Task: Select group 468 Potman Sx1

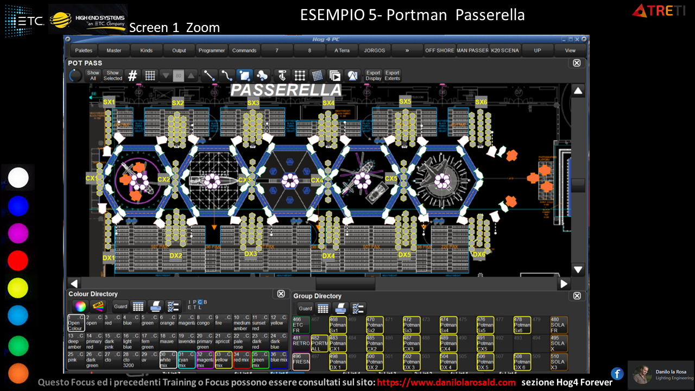Action: pyautogui.click(x=338, y=325)
